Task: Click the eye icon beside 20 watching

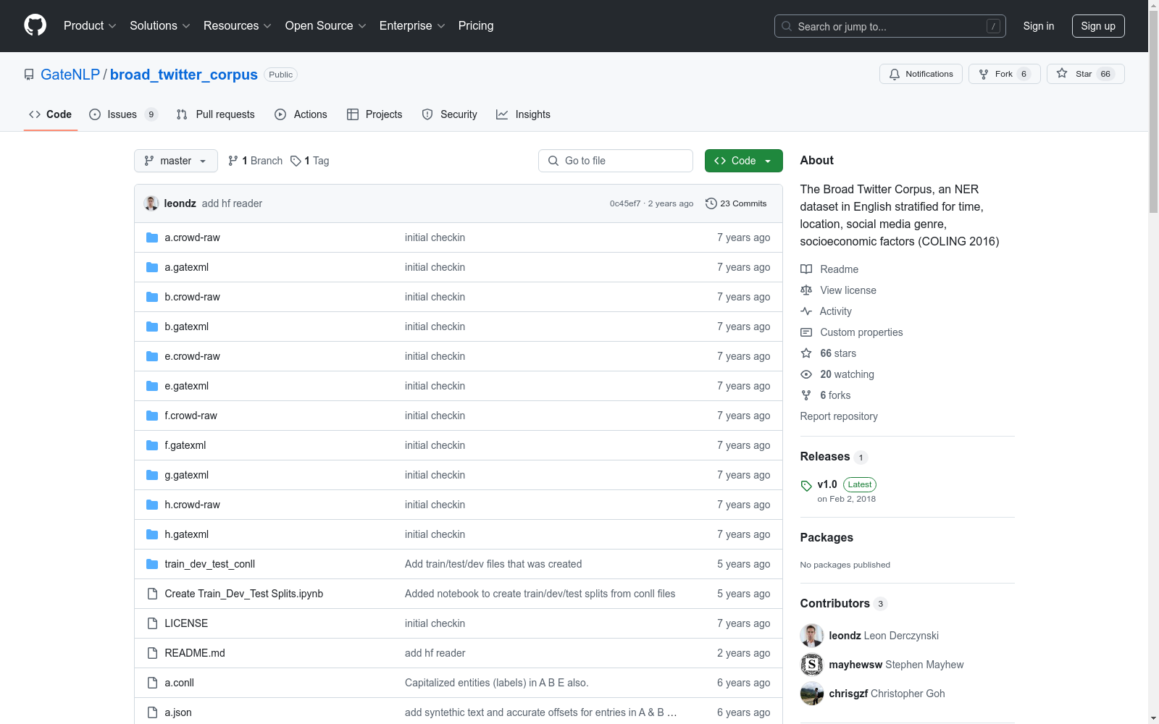Action: click(x=806, y=374)
